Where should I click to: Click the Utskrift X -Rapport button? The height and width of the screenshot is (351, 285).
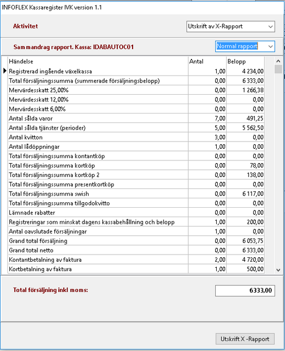245,339
